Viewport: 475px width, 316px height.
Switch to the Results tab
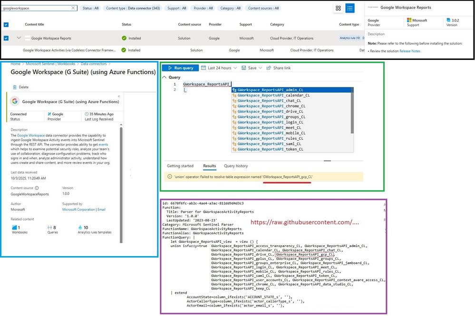click(209, 166)
